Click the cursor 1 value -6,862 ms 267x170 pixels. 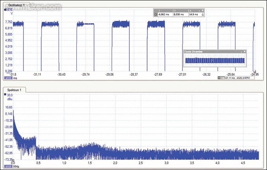164,14
